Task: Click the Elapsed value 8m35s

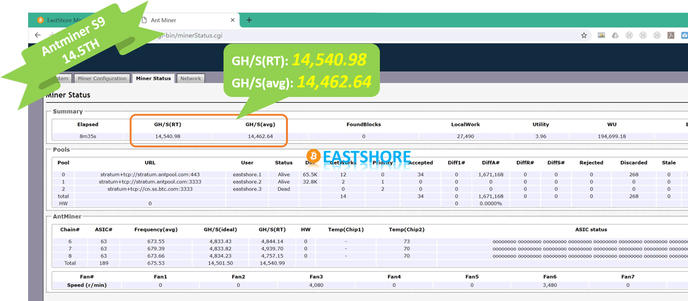Action: (88, 136)
